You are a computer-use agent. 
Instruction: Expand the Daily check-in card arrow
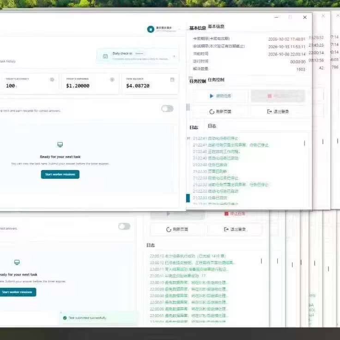click(x=174, y=56)
